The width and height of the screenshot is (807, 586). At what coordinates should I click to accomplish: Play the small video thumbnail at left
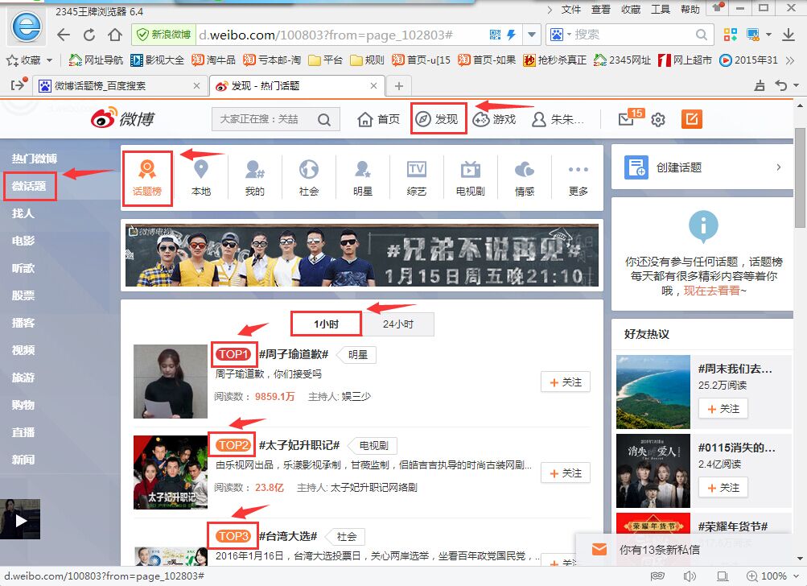point(20,519)
